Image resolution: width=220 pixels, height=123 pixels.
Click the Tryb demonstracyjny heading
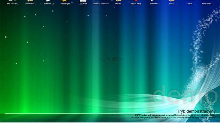point(196,111)
